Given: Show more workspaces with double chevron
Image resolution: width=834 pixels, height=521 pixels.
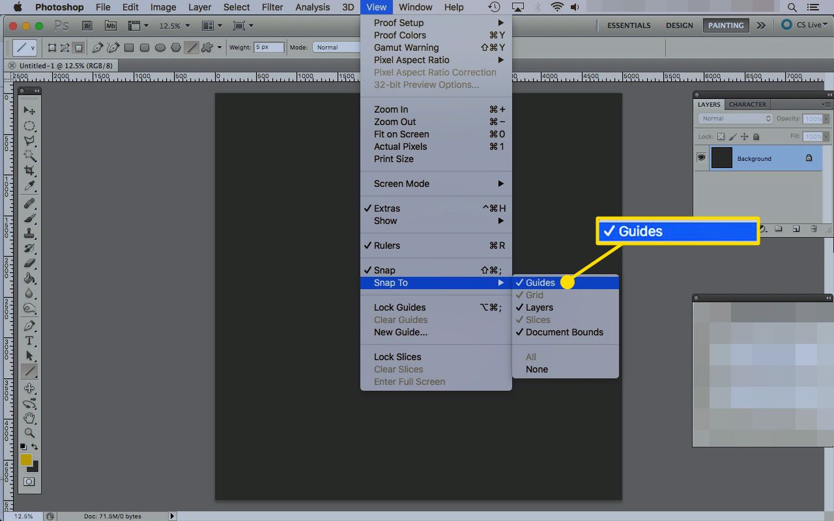Looking at the screenshot, I should [x=761, y=25].
